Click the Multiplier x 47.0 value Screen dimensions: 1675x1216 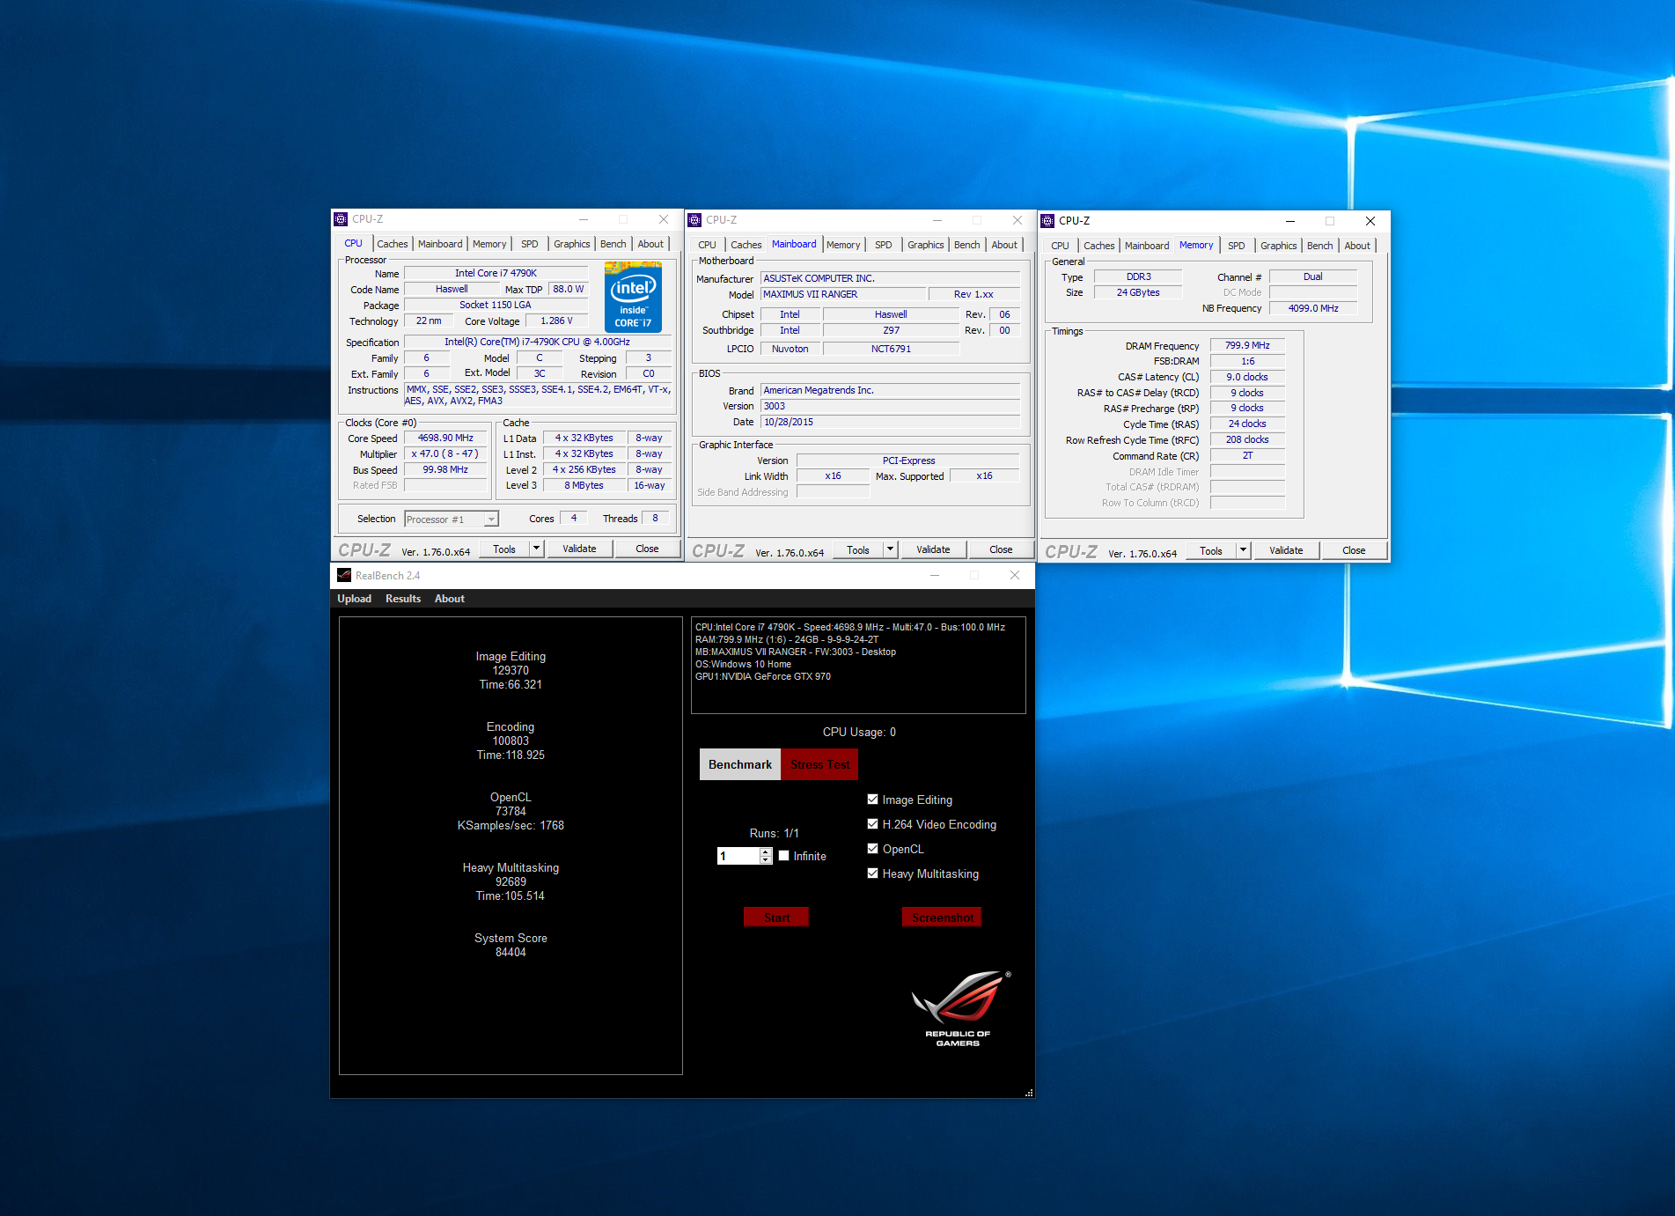click(445, 453)
